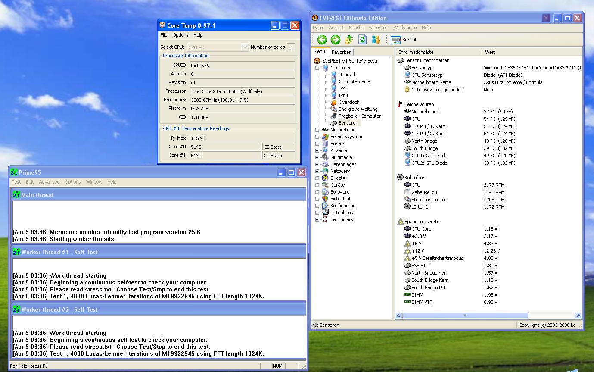This screenshot has height=372, width=594.
Task: Select the GPU1: GPU Diode row
Action: coord(488,156)
